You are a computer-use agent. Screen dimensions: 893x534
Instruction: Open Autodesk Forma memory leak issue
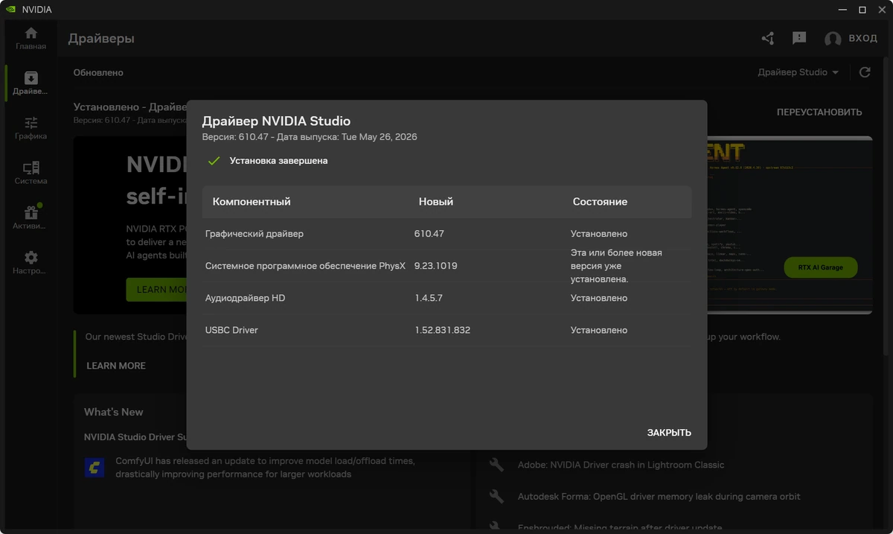tap(659, 496)
